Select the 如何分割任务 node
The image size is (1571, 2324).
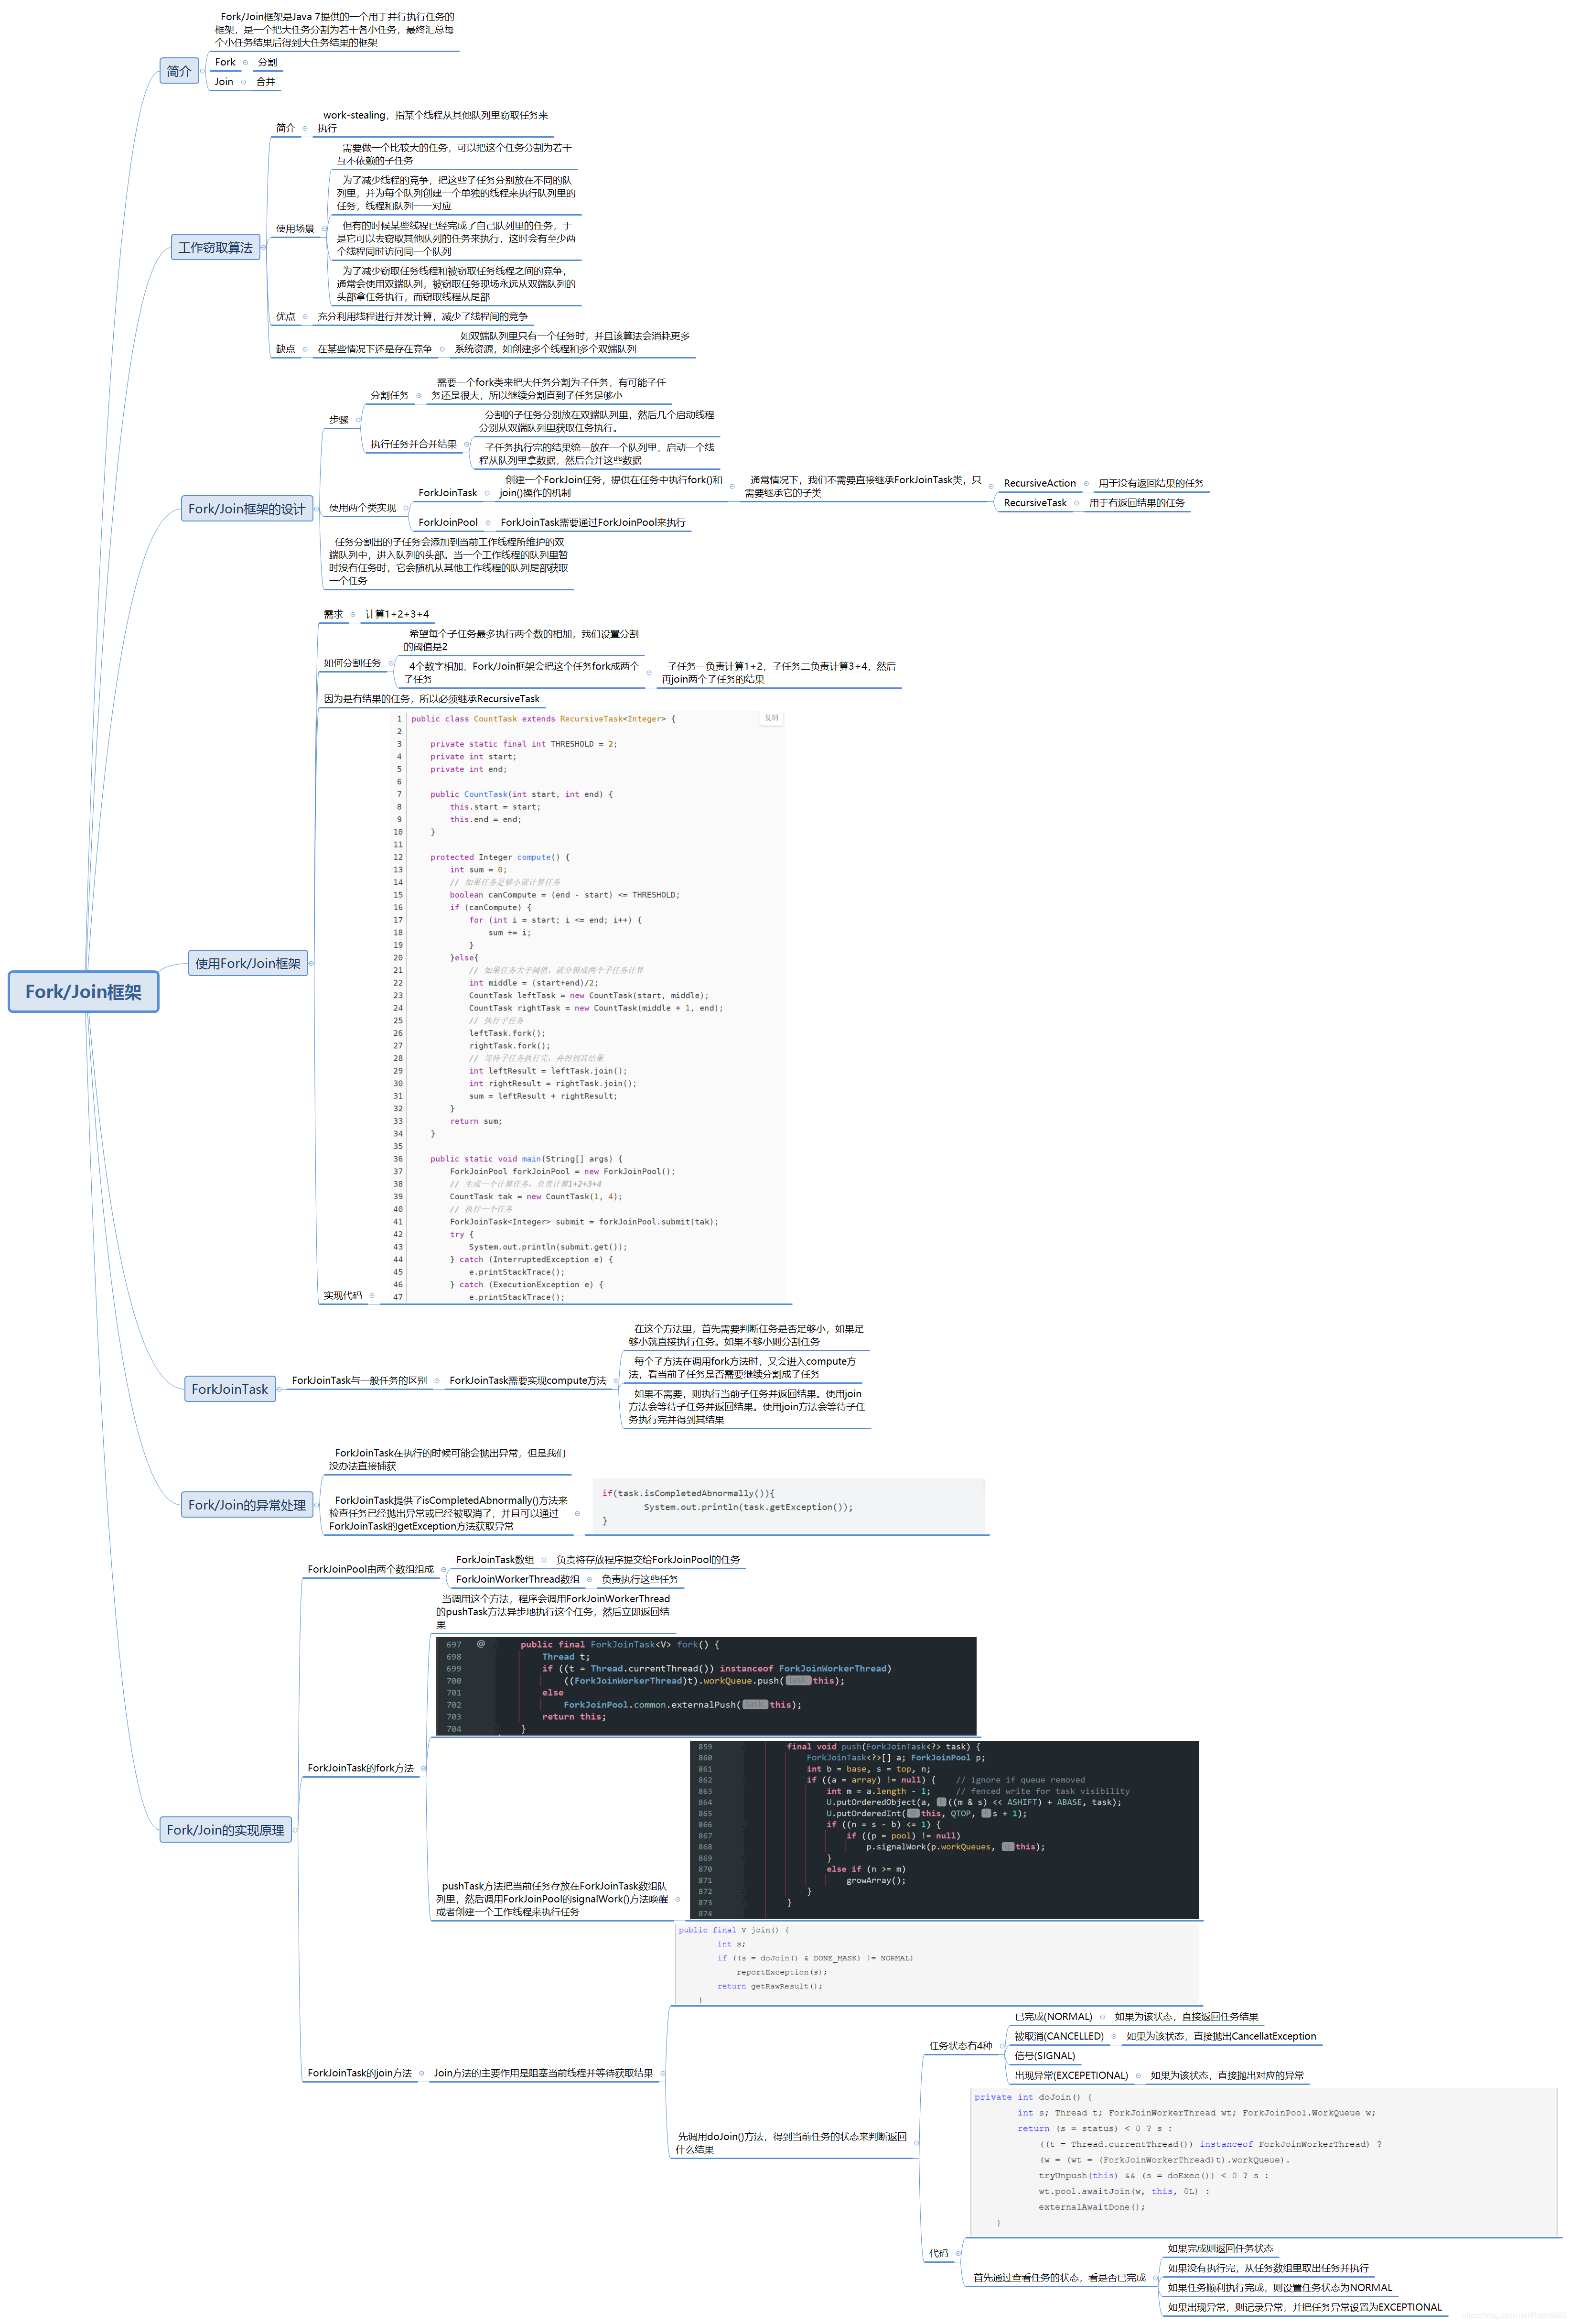click(x=352, y=663)
